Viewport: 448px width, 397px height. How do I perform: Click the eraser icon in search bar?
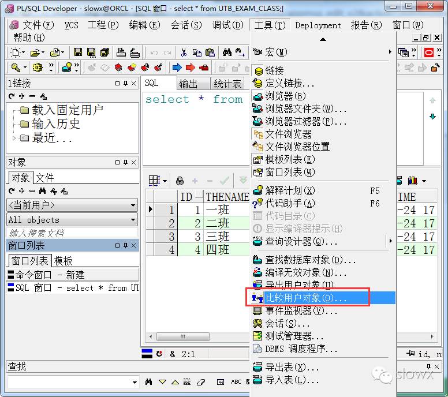201,382
